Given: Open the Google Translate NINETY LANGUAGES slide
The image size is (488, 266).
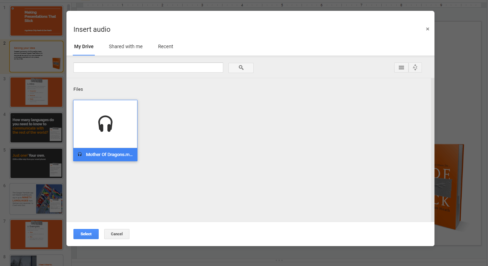Looking at the screenshot, I should 36,199.
